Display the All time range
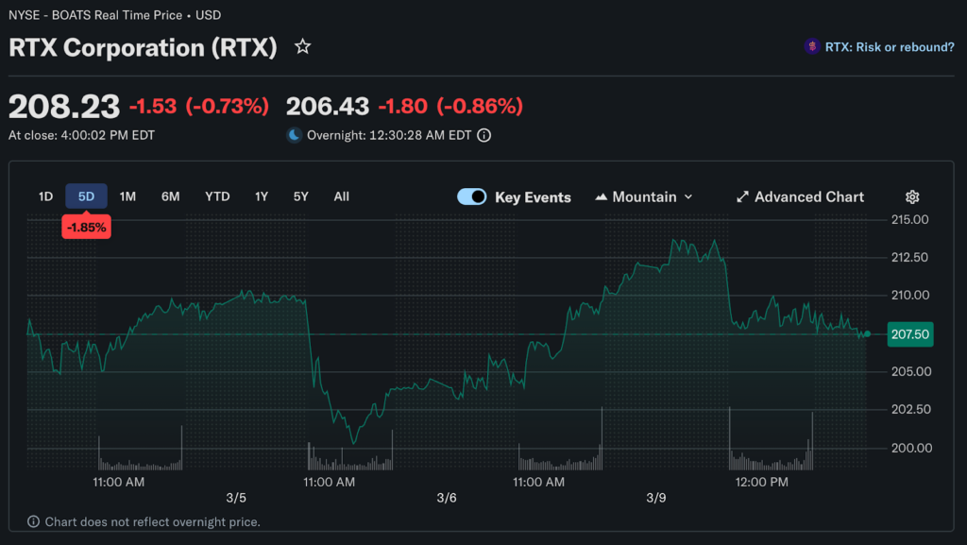Screen dimensions: 967x545 [x=341, y=196]
